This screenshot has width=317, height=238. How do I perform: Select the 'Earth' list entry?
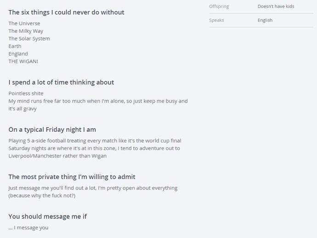(x=15, y=46)
